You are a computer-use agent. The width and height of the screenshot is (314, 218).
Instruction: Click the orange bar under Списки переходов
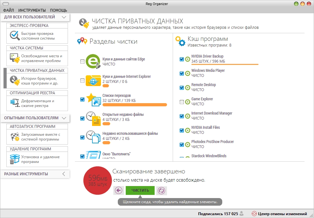pyautogui.click(x=135, y=105)
